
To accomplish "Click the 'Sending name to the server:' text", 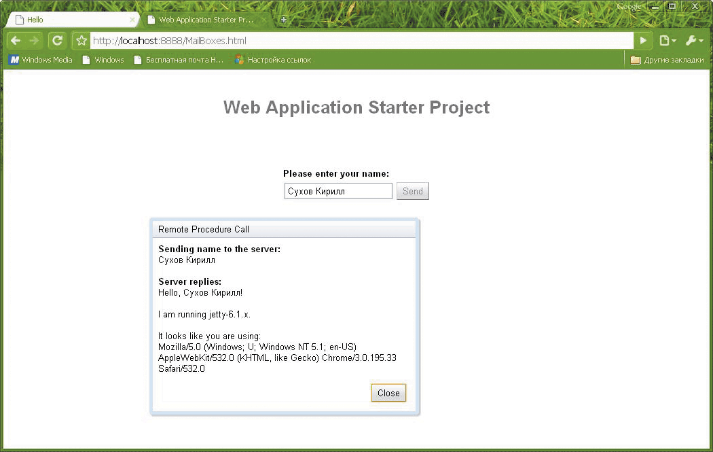I will [x=219, y=249].
